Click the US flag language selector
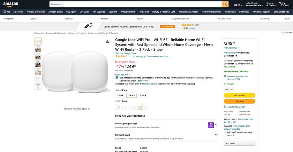Viewport: 293px width, 152px height. click(x=237, y=5)
